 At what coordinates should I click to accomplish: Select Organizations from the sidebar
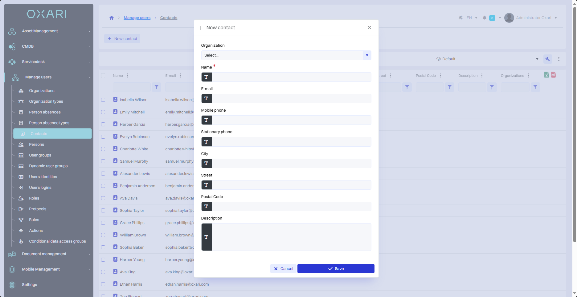point(42,91)
